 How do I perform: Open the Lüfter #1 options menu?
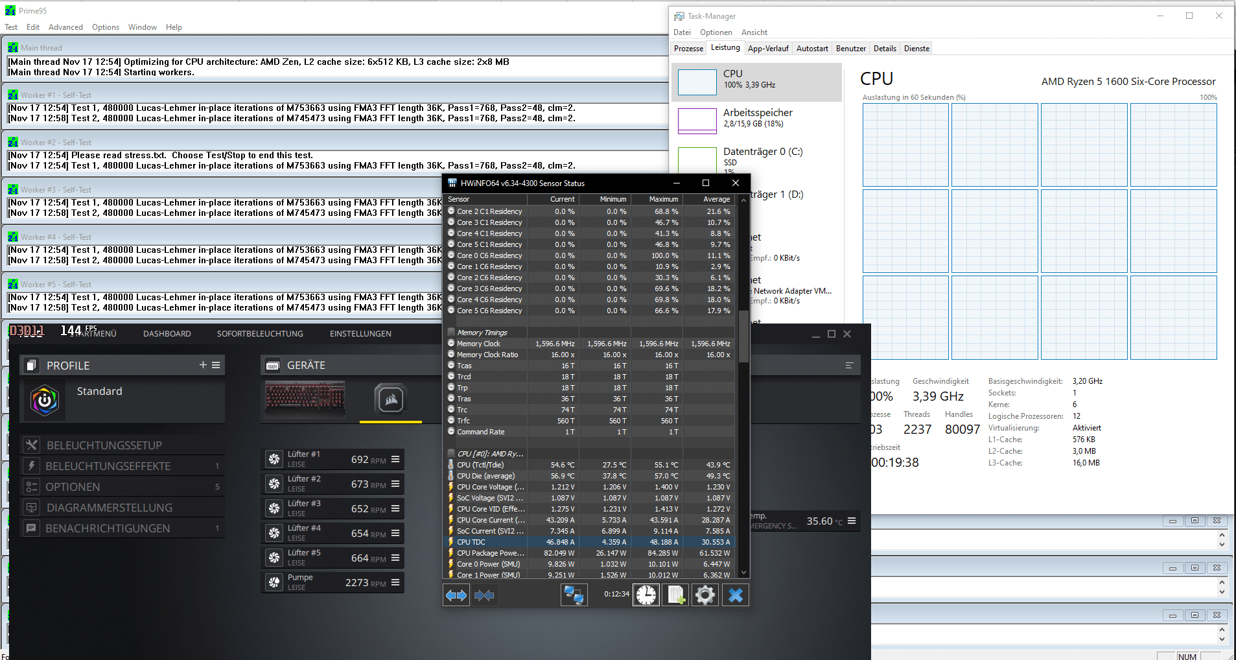[x=395, y=459]
